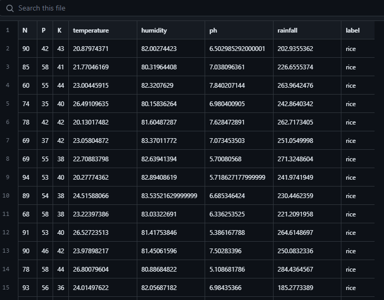Select rainfall cell 221.2091958
Screen dimensions: 384x300
click(307, 214)
